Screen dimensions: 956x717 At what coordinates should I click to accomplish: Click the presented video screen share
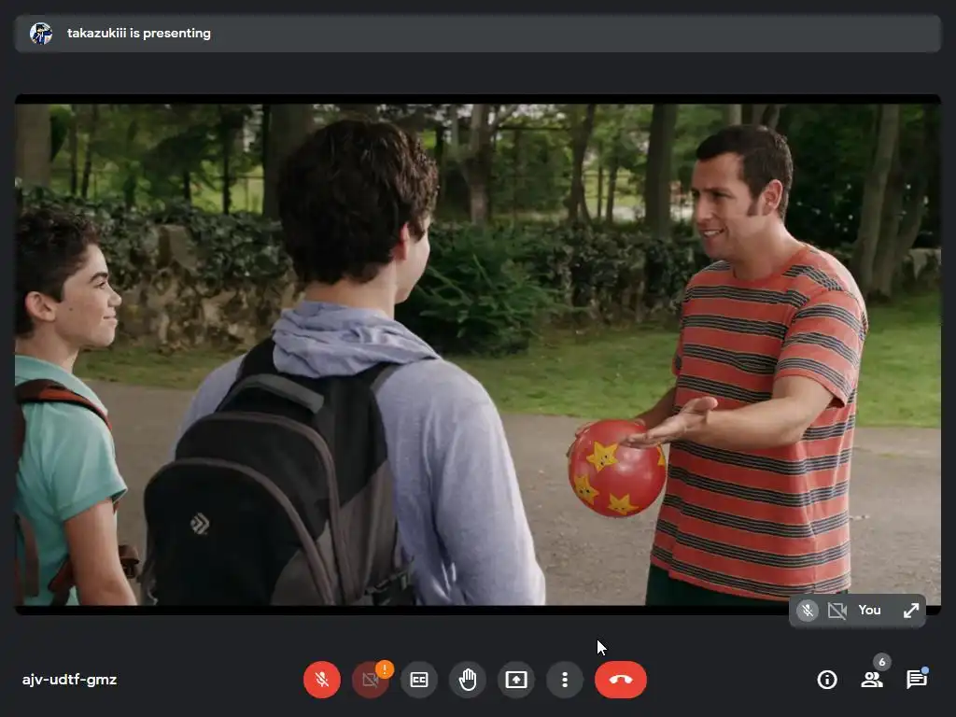[x=478, y=355]
